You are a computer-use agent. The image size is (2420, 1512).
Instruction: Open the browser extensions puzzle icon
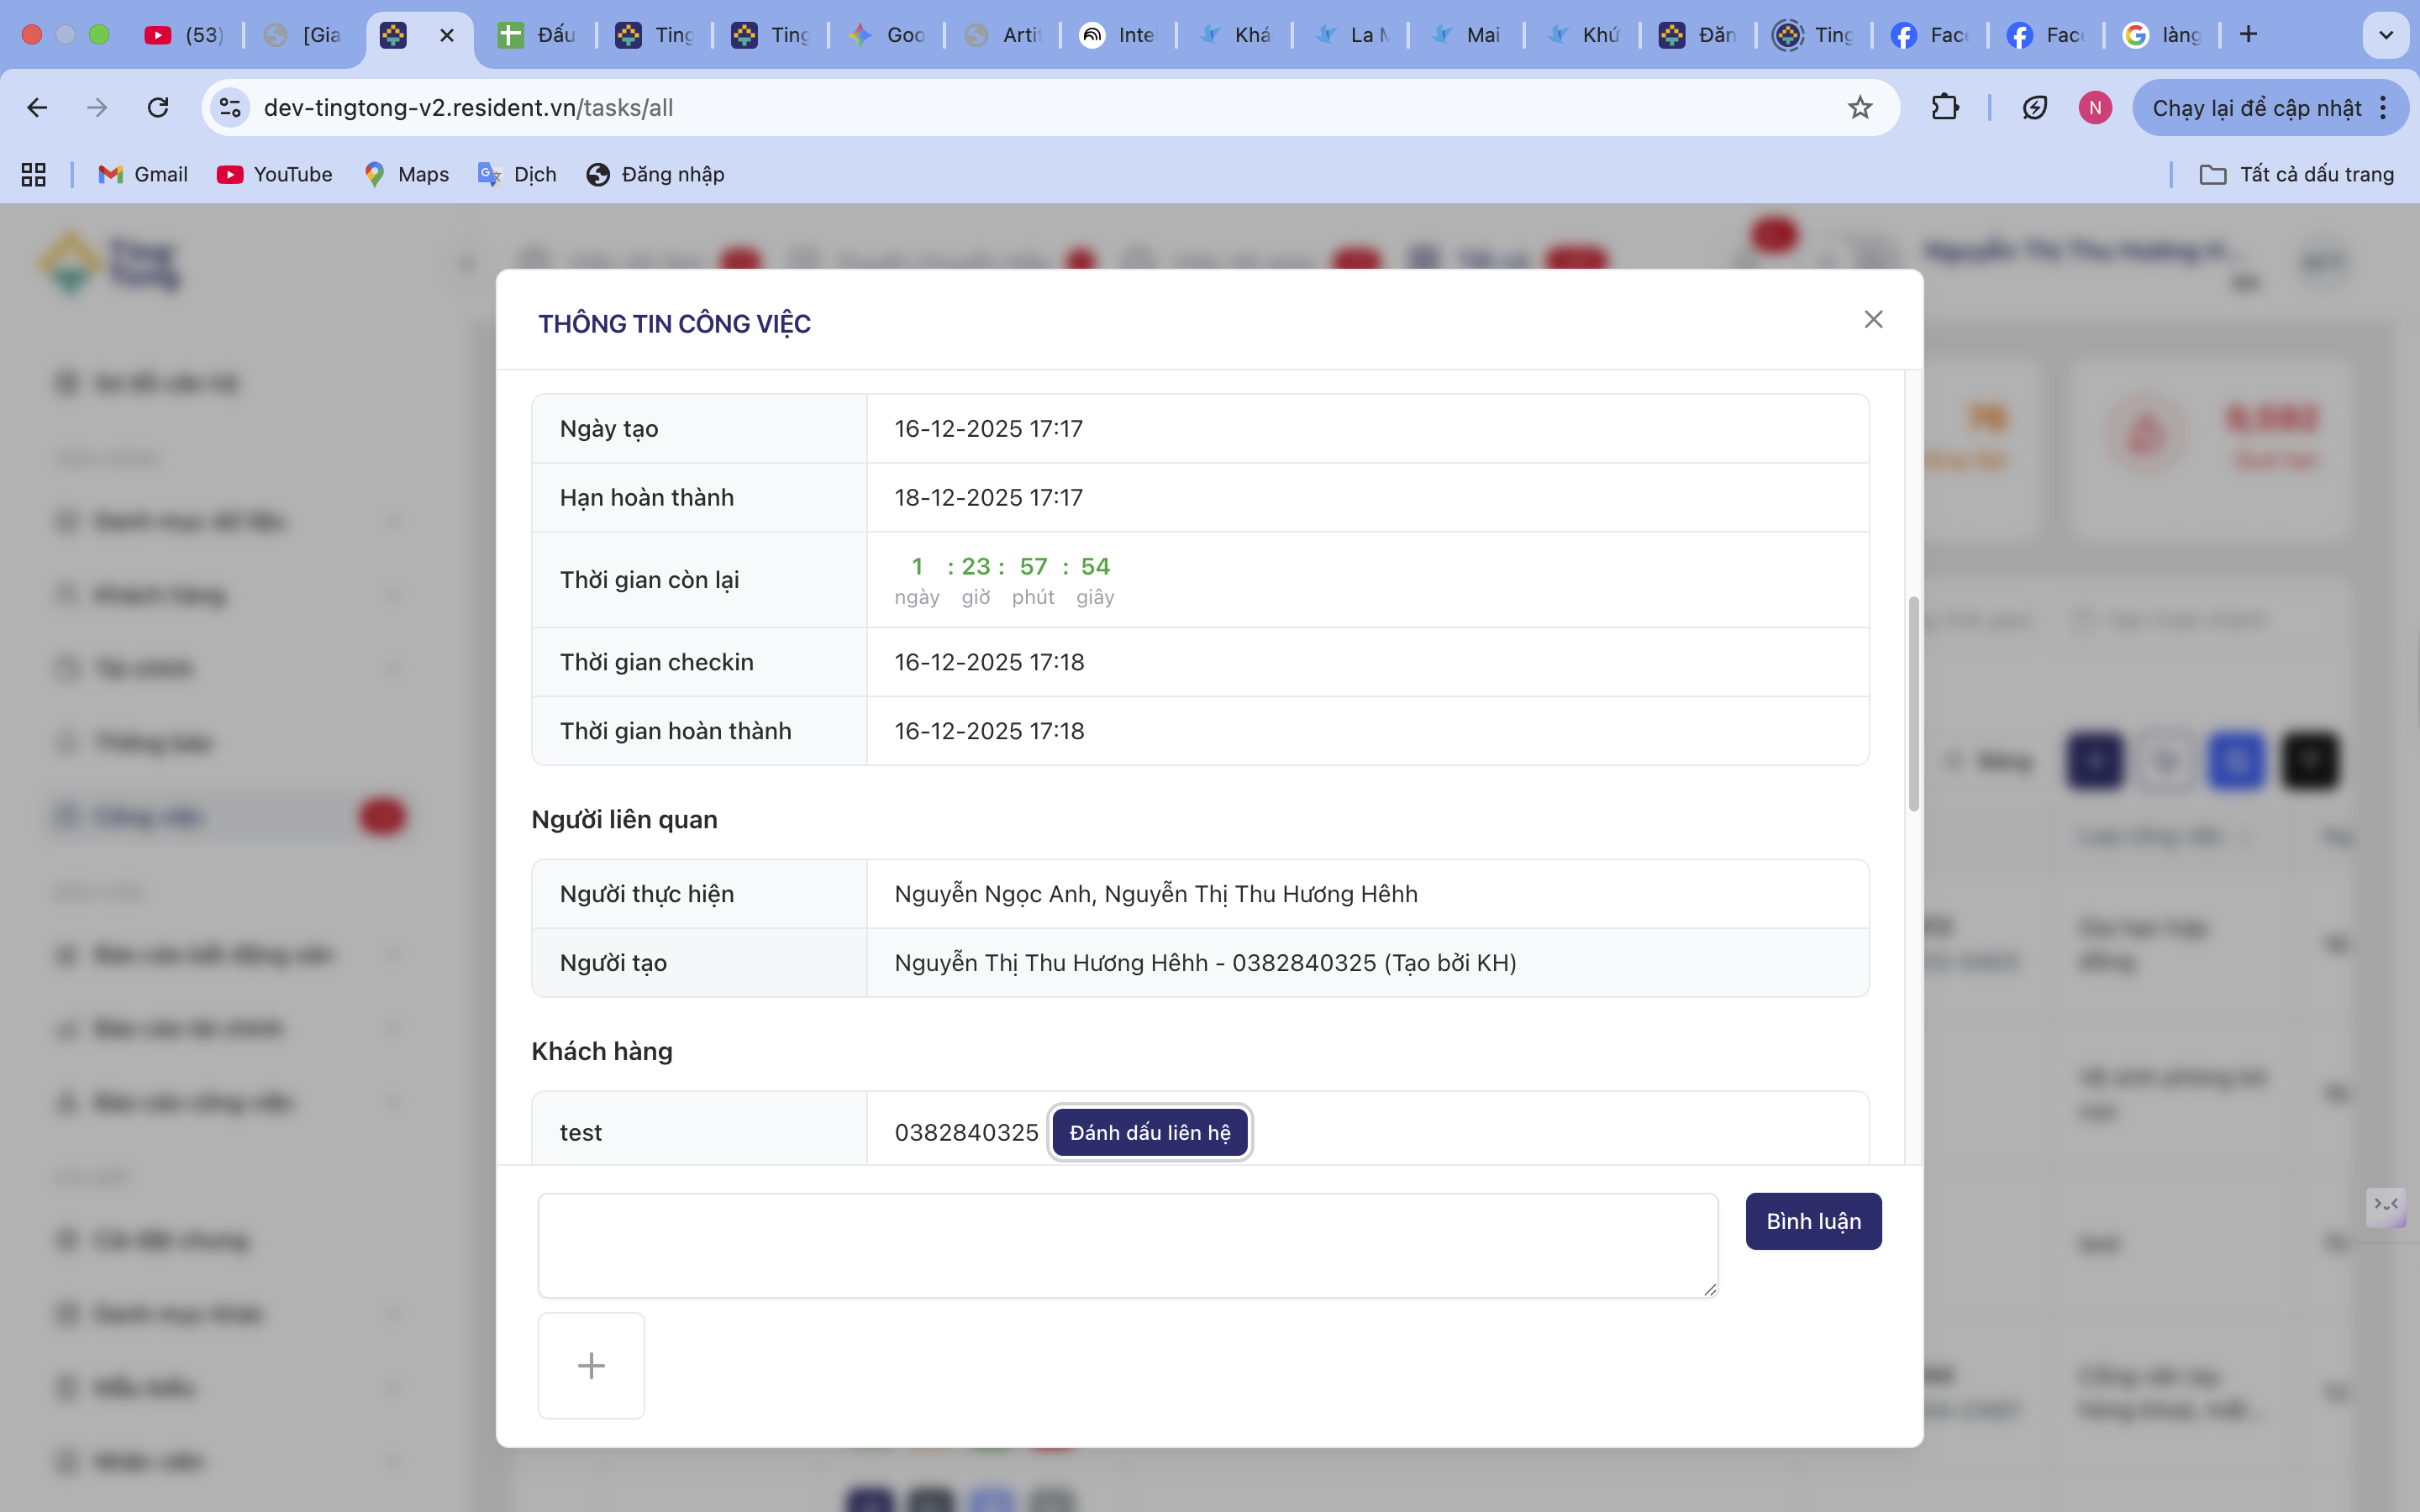pos(1944,108)
